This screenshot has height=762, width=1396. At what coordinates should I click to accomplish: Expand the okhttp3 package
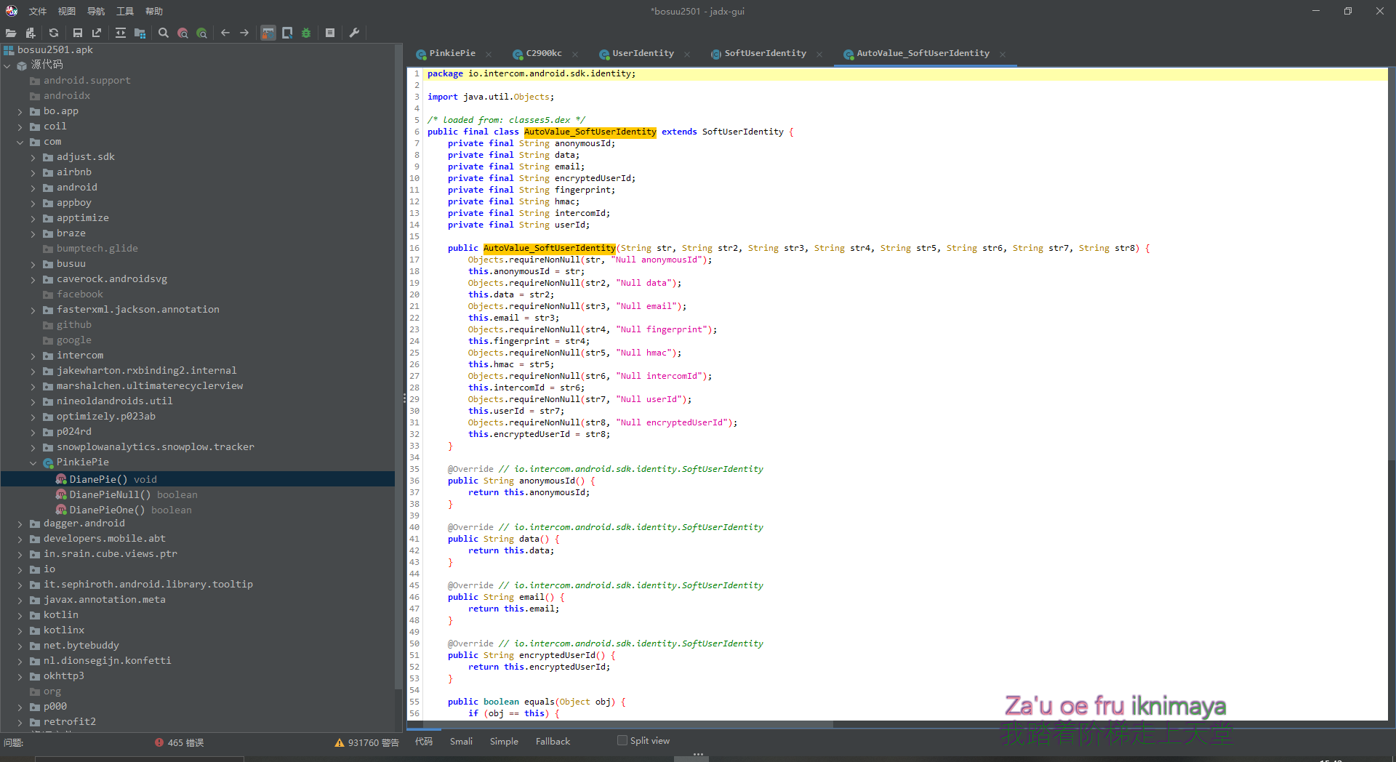20,676
